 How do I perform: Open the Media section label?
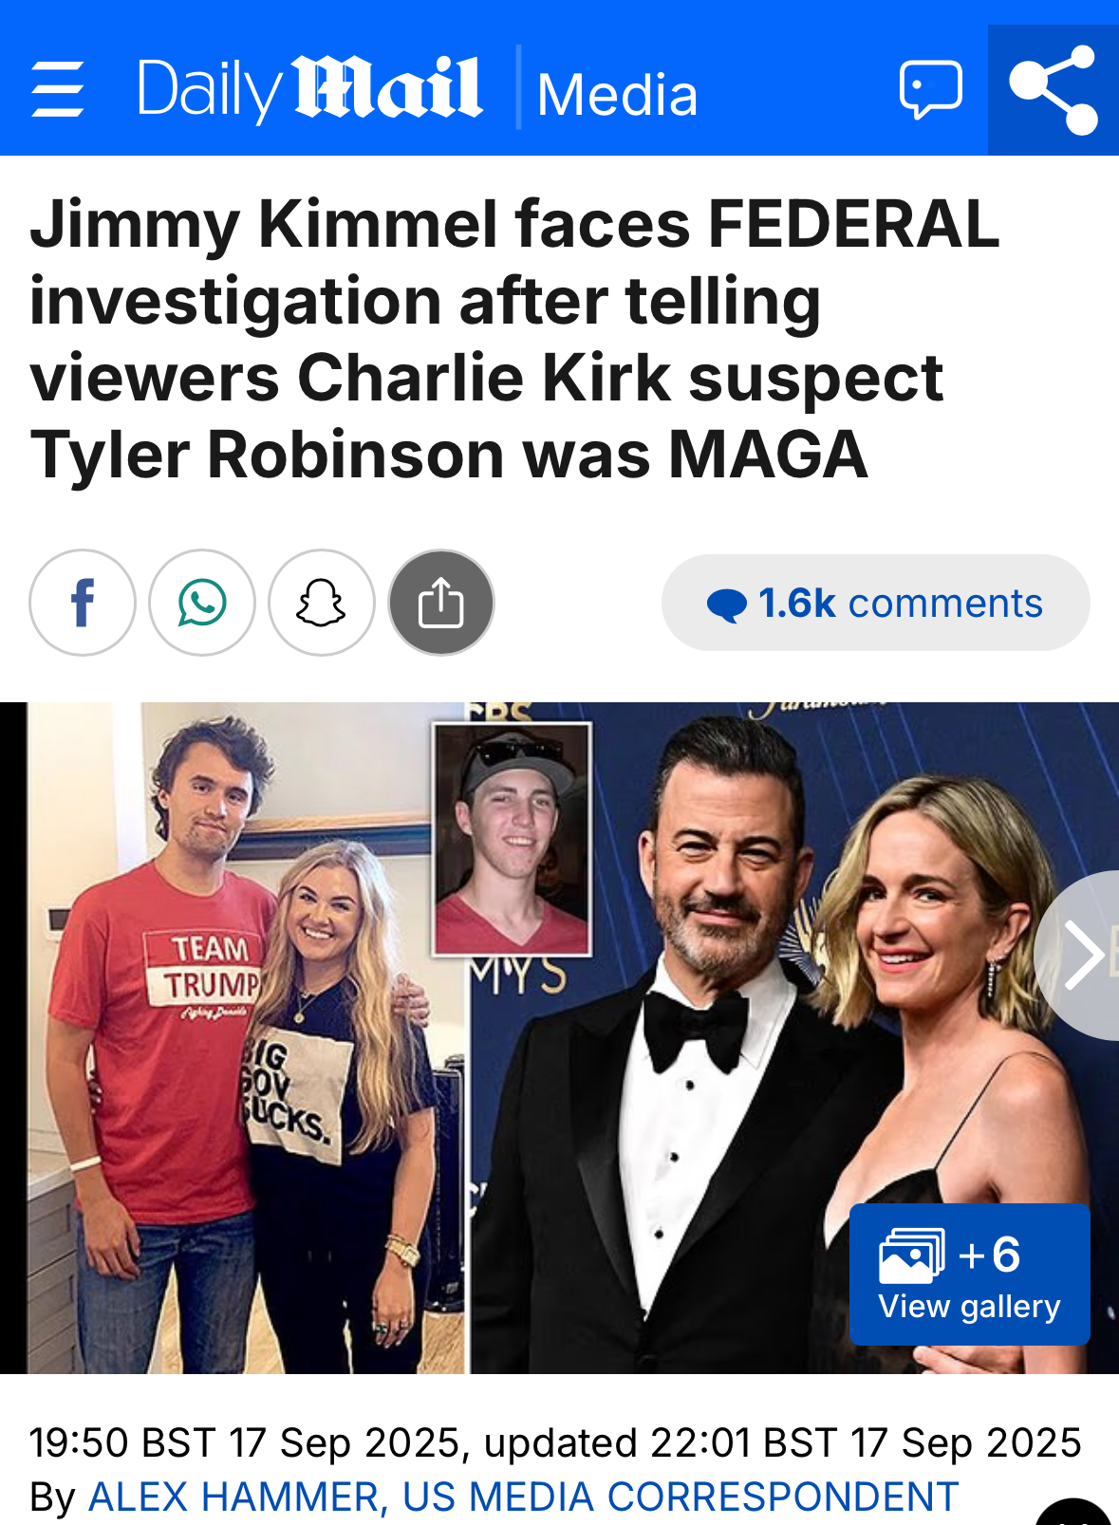(617, 95)
